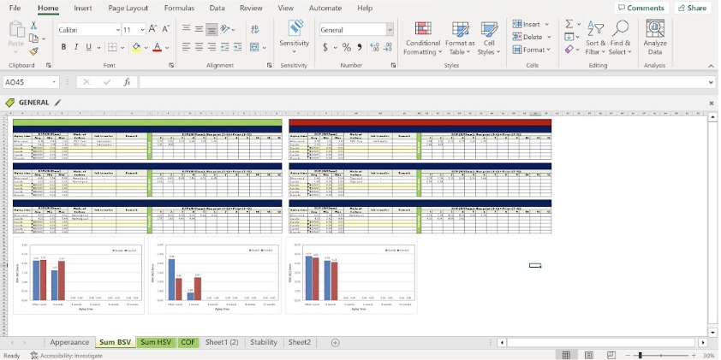Switch to the Stability sheet tab
This screenshot has height=360, width=721.
coord(264,342)
